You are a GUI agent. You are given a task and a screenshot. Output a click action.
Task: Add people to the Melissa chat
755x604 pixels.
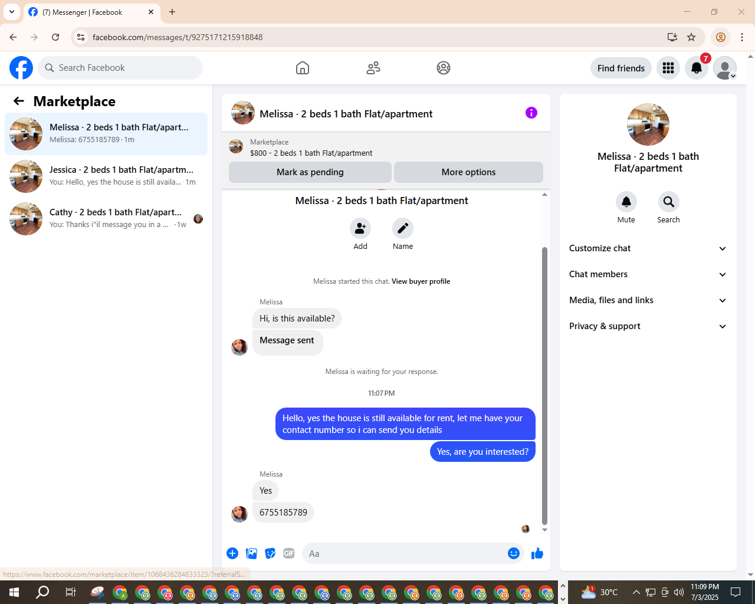point(360,228)
